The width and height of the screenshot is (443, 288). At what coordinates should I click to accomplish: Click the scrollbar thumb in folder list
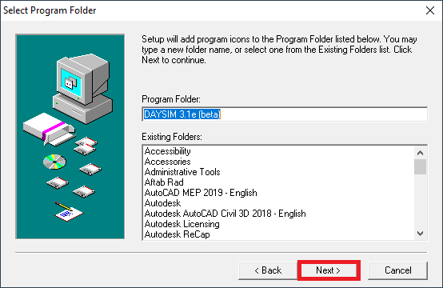[x=420, y=166]
